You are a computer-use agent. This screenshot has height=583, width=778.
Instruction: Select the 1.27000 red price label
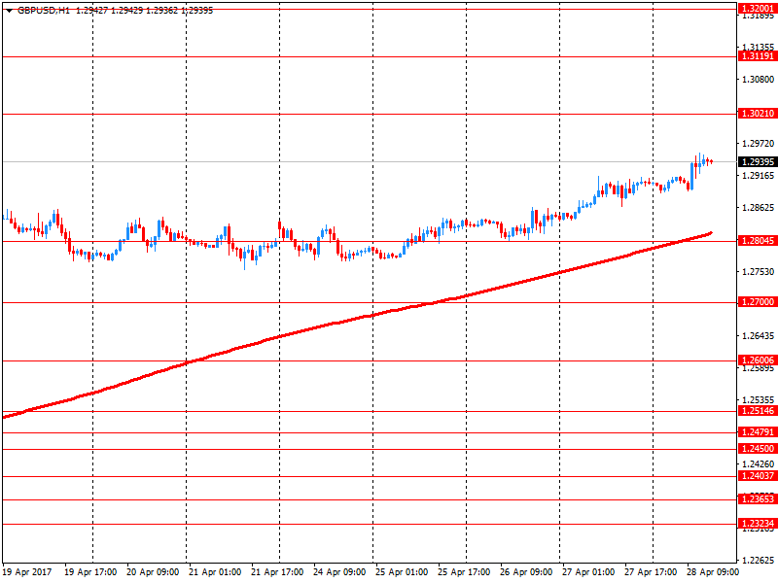(758, 302)
